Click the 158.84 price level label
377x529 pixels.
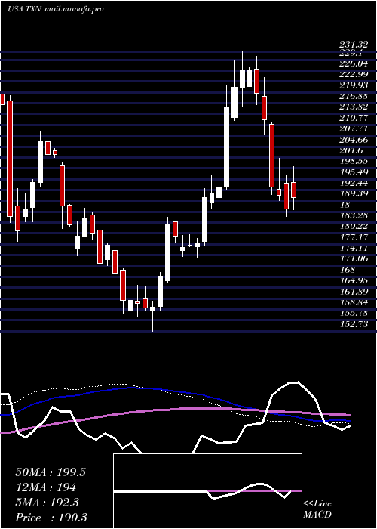point(354,302)
